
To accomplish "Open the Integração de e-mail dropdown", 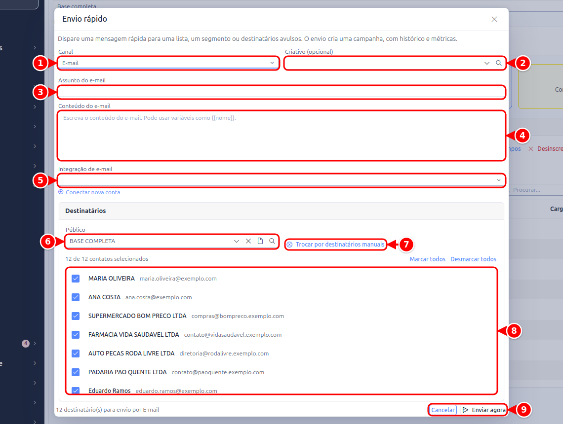I will point(281,180).
